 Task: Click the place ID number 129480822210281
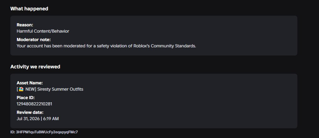35,104
